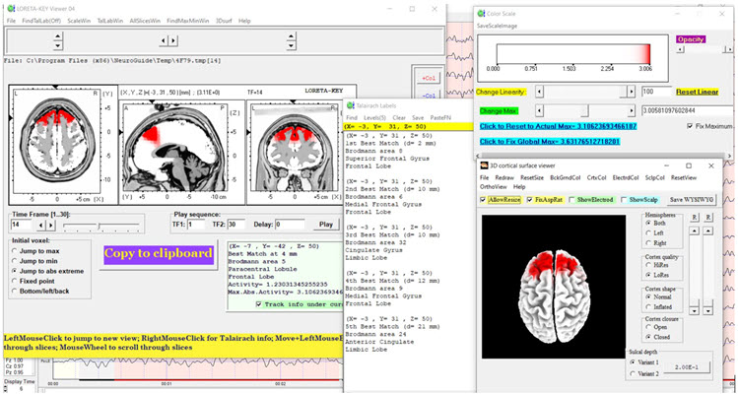This screenshot has height=394, width=738.
Task: Click the -Col button
Action: (428, 94)
